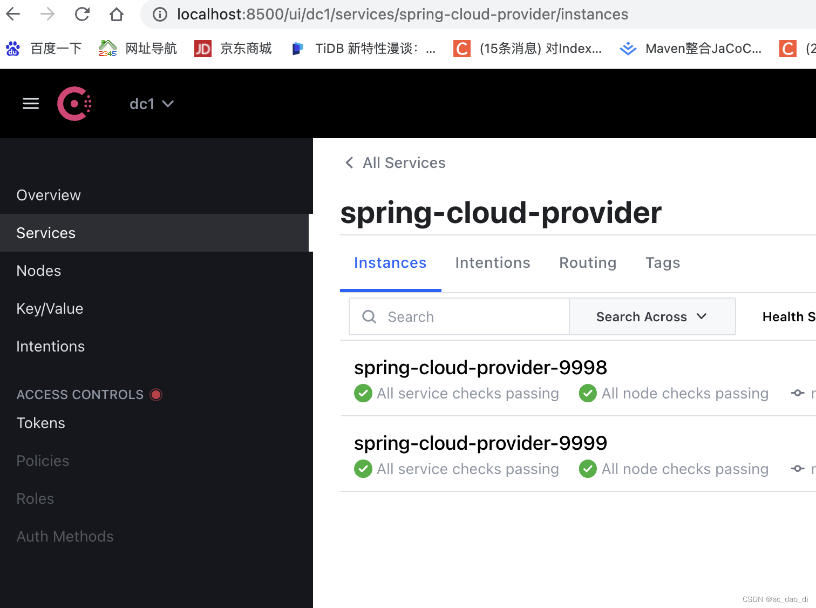Open Policies in the sidebar
The image size is (816, 608).
[x=157, y=461]
